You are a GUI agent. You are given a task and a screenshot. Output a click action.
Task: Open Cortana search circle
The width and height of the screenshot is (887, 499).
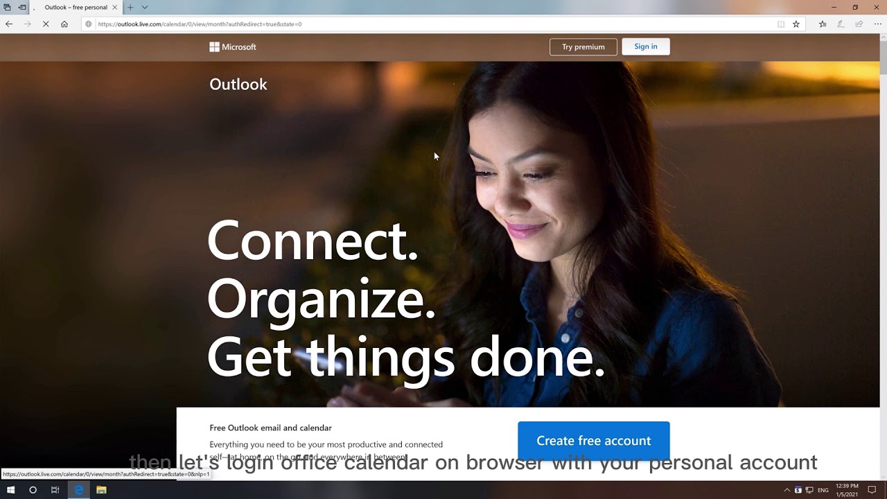[x=33, y=490]
